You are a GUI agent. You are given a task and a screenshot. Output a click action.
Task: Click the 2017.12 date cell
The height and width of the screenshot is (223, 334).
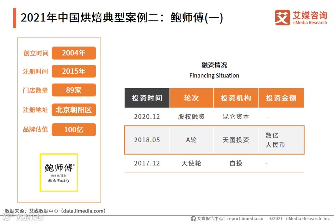147,163
